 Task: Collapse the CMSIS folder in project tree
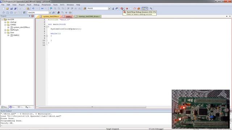click(x=5, y=25)
